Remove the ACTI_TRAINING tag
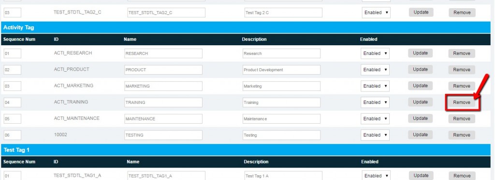Image resolution: width=495 pixels, height=180 pixels. pyautogui.click(x=462, y=103)
